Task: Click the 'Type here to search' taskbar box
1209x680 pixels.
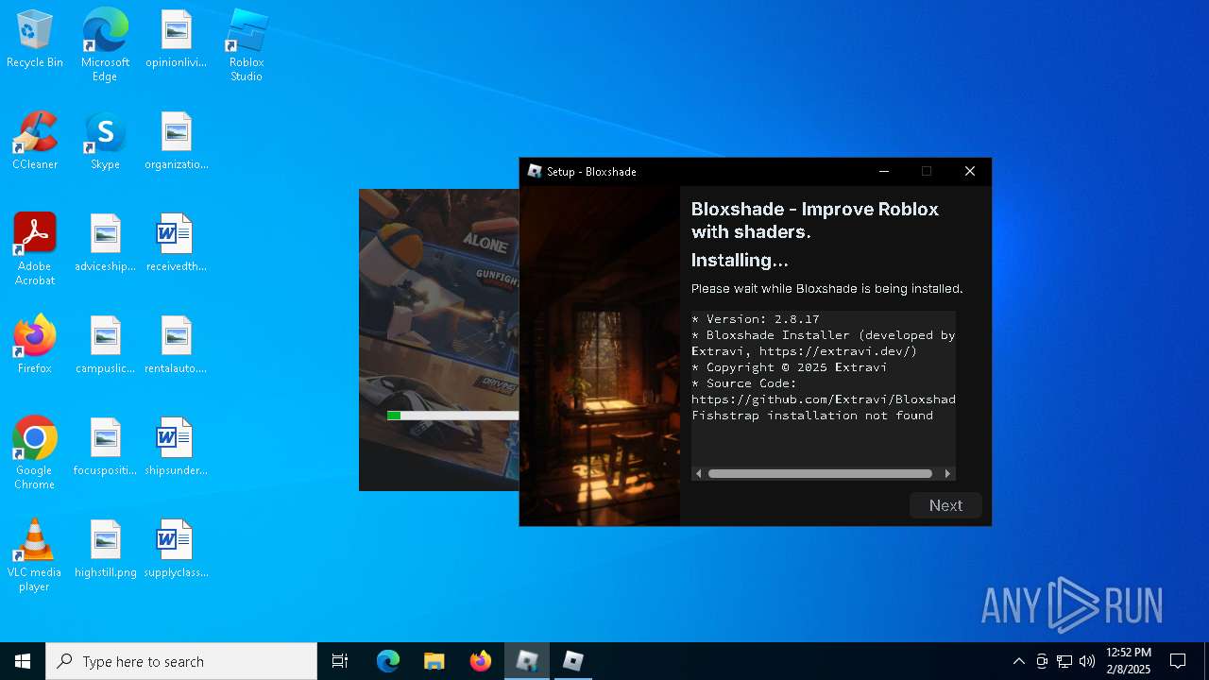Action: tap(181, 661)
